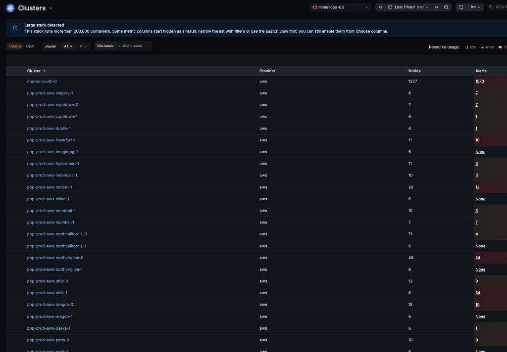507x352 pixels.
Task: Refresh the dashboard
Action: point(461,7)
